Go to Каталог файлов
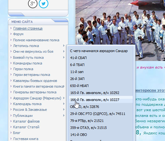This screenshot has width=165, height=141. (26, 121)
